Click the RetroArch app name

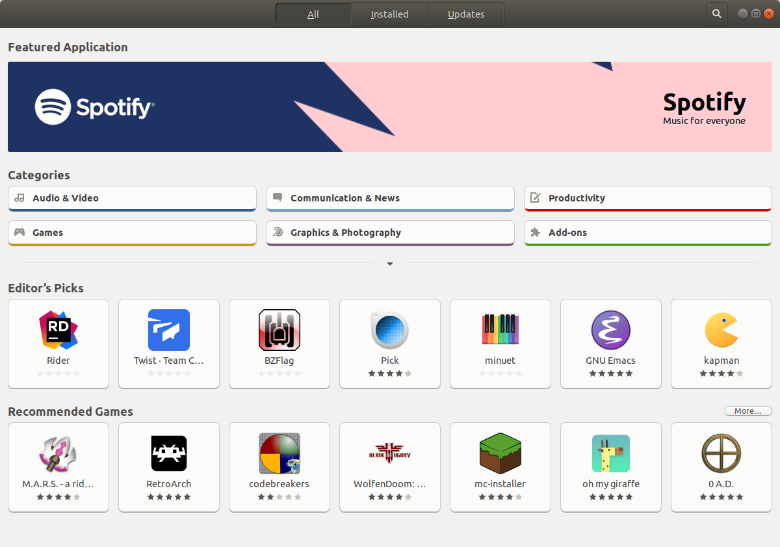pyautogui.click(x=169, y=484)
